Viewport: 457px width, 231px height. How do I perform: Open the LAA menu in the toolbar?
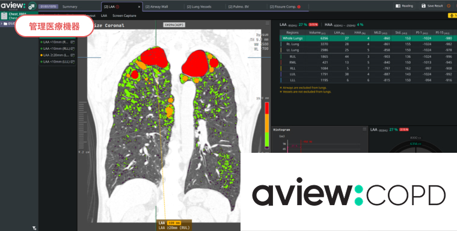[x=104, y=16]
